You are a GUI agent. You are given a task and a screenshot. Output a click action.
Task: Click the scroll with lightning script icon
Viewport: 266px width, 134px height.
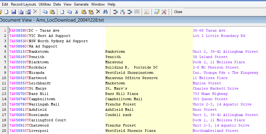click(x=157, y=12)
